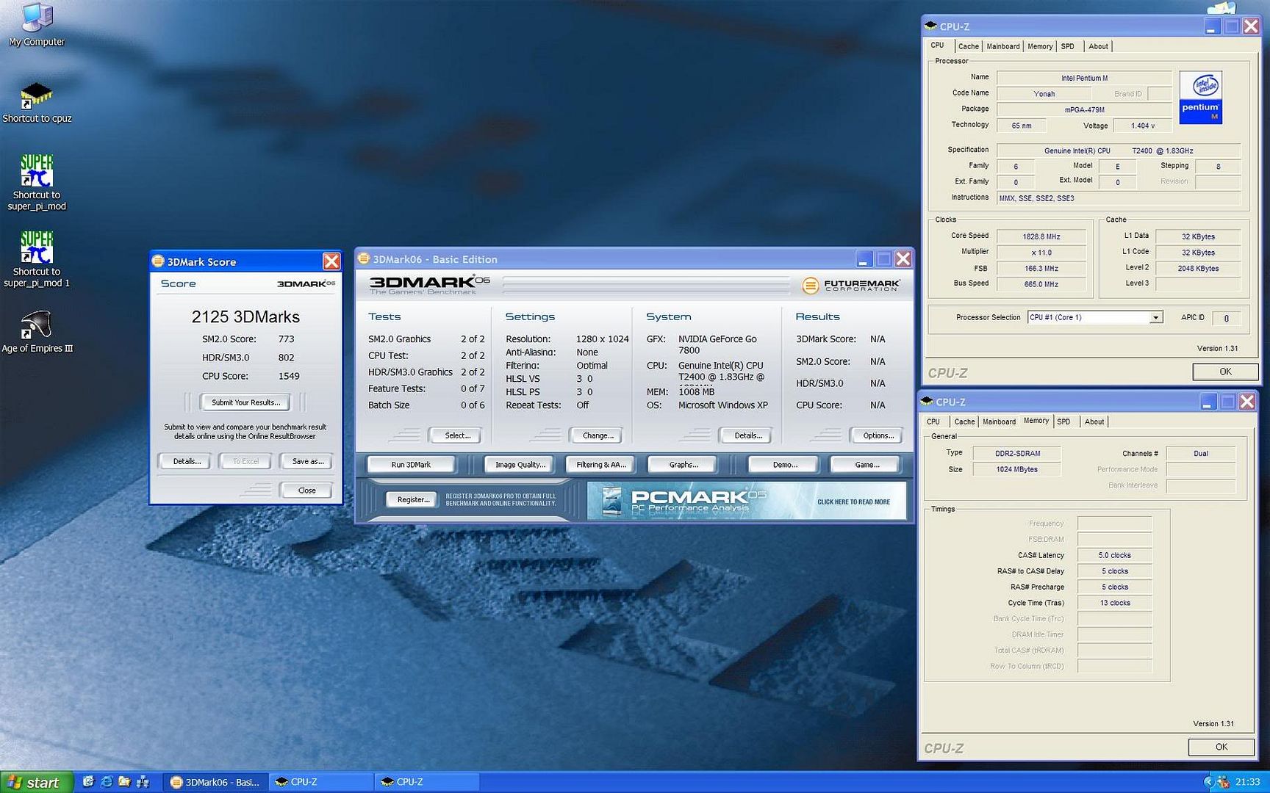The height and width of the screenshot is (793, 1270).
Task: Select the Shortcut to super_pi_mod 1 icon
Action: click(37, 258)
